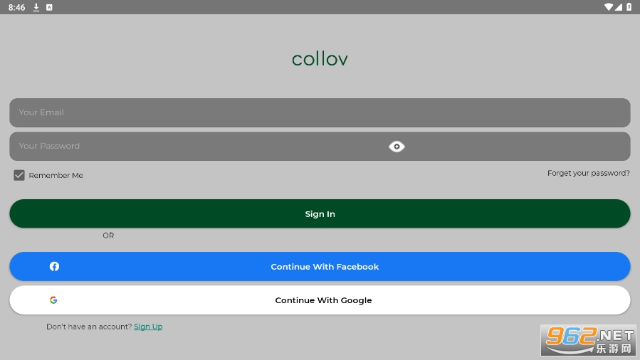Show password using the eye icon
Viewport: 640px width, 360px height.
397,147
